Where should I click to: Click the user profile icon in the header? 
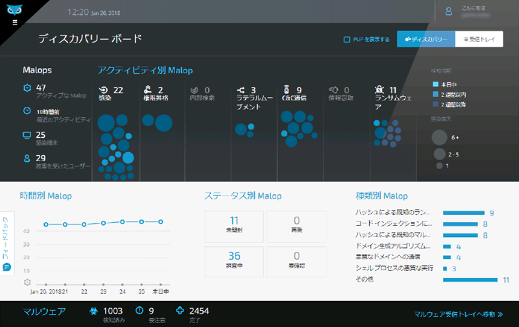pos(448,11)
